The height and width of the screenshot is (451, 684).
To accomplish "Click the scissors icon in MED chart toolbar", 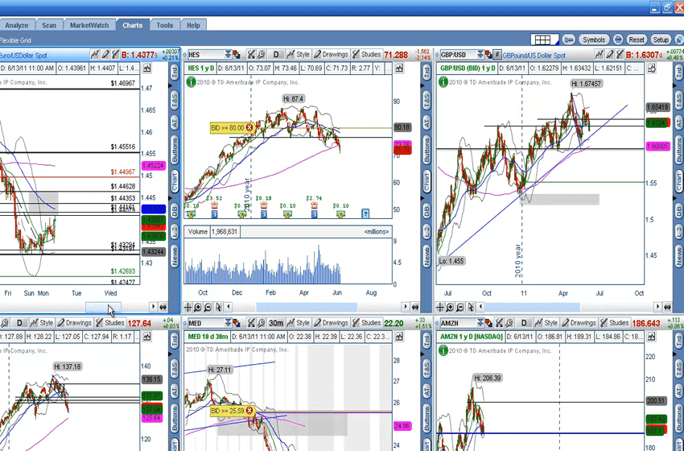I will [x=251, y=323].
